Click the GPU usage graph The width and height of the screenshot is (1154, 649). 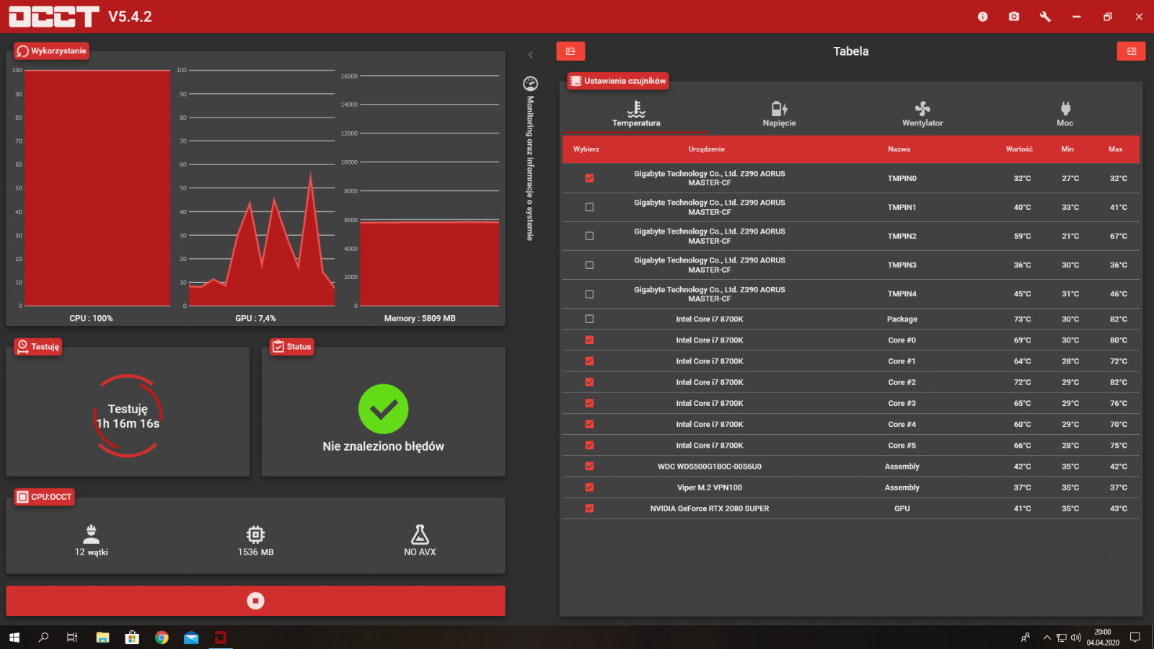tap(261, 188)
